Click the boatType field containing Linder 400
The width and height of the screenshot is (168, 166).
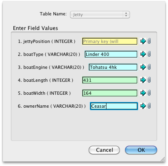pyautogui.click(x=111, y=54)
